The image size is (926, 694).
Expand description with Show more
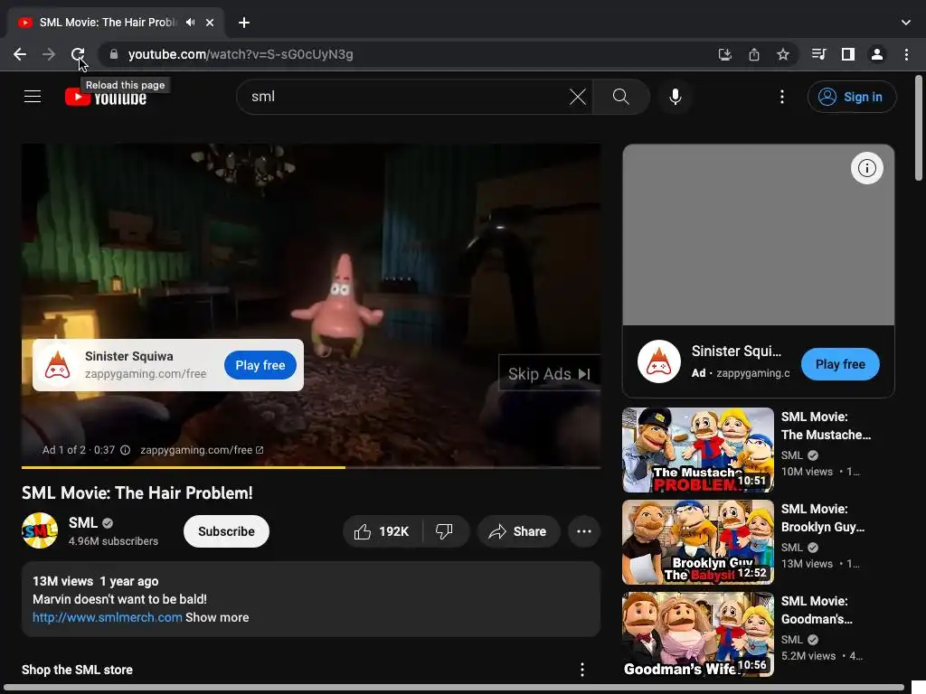pyautogui.click(x=217, y=617)
